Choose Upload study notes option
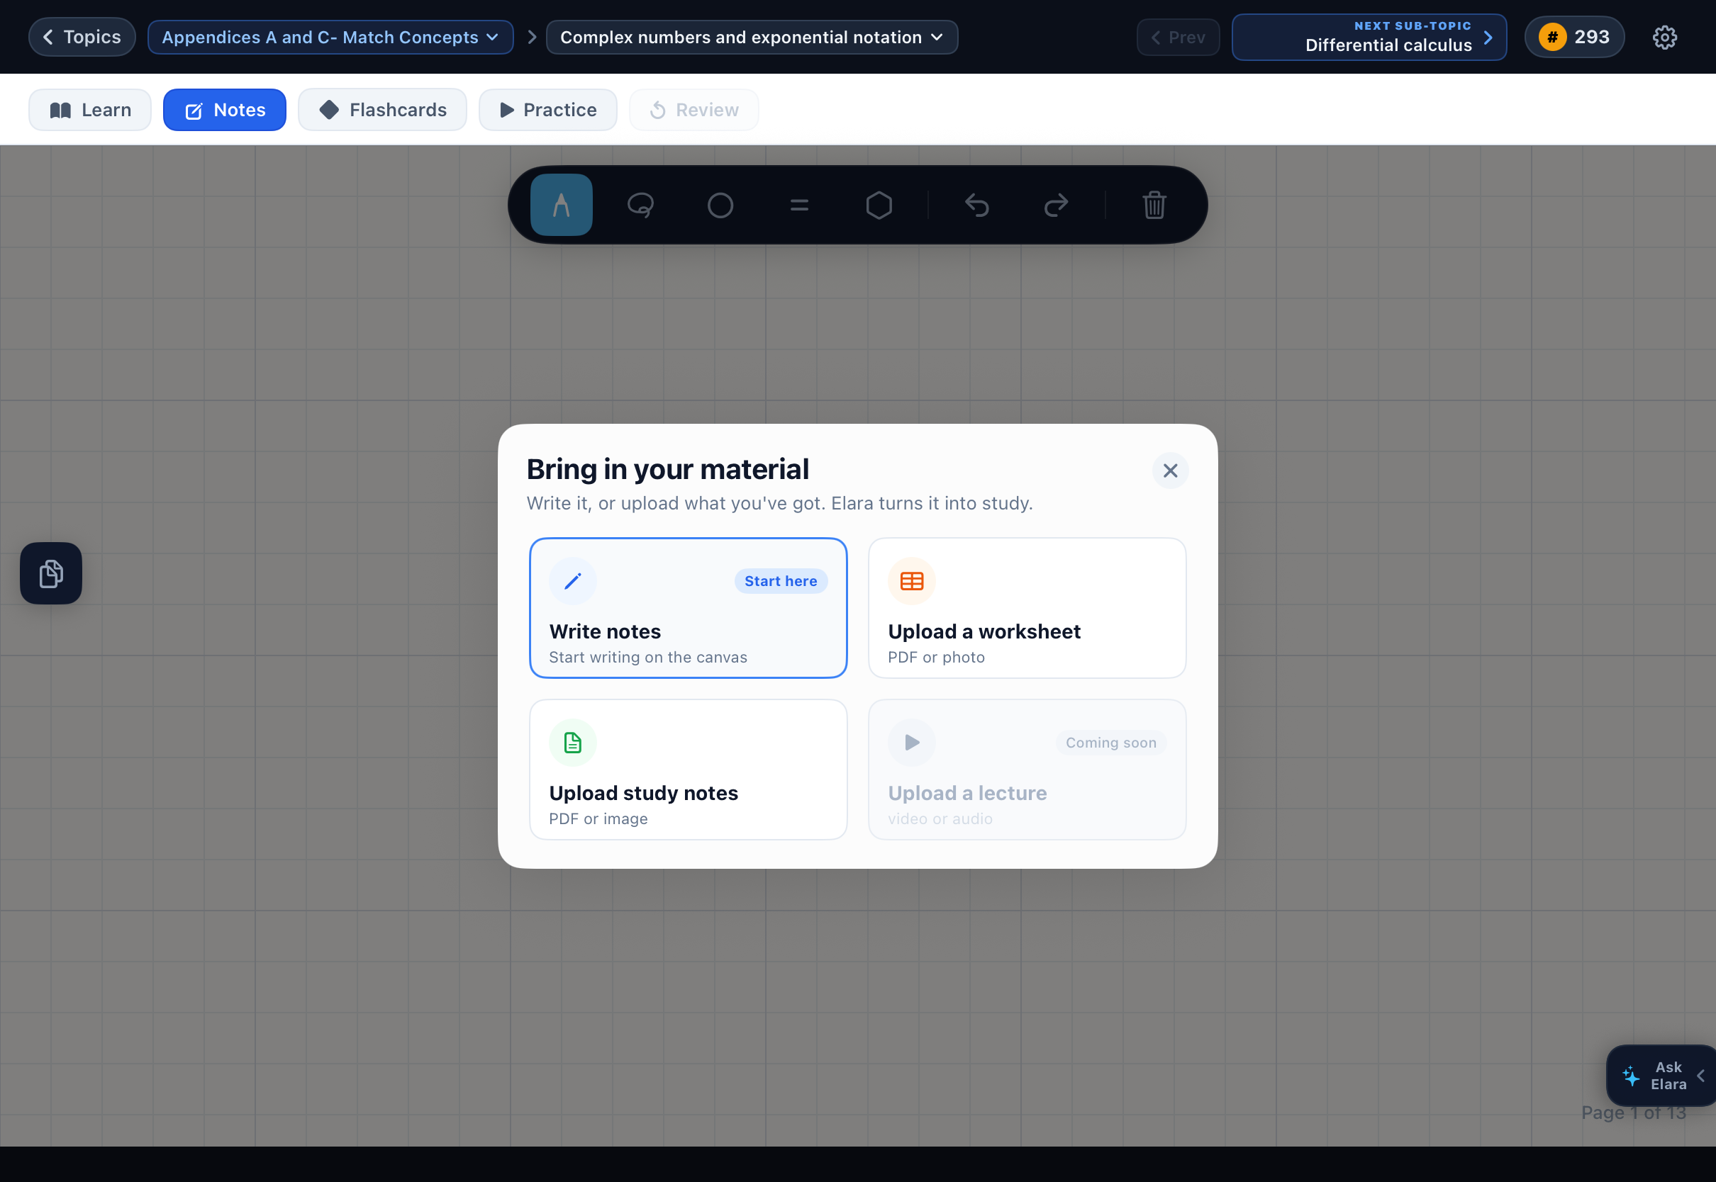1716x1182 pixels. pos(689,770)
